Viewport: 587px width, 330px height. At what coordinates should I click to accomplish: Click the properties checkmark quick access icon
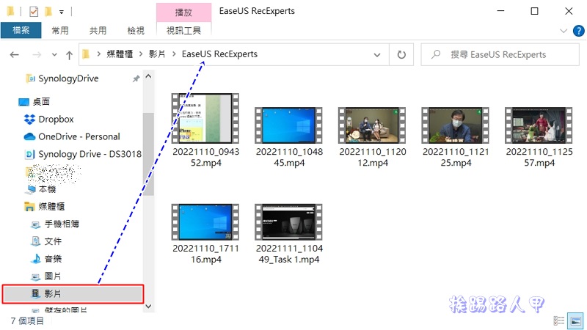point(34,12)
